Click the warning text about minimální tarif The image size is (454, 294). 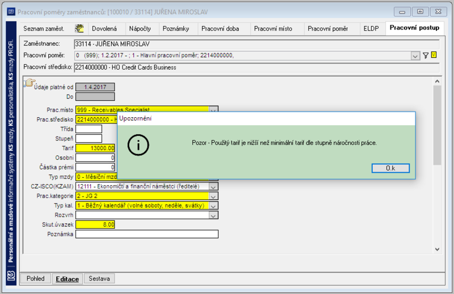click(x=284, y=143)
